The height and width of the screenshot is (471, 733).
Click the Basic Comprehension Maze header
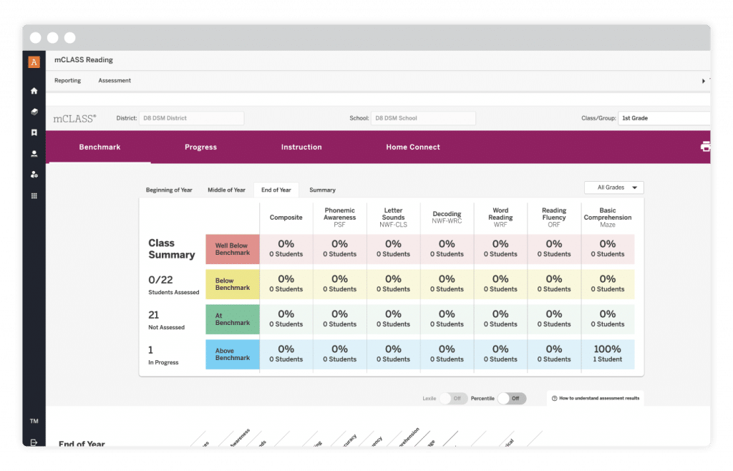[x=607, y=218]
